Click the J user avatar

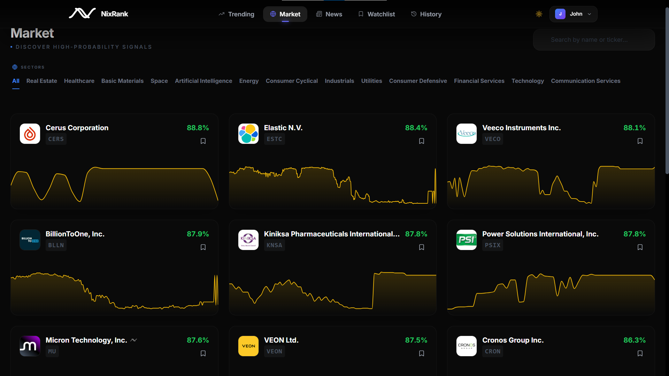[560, 14]
